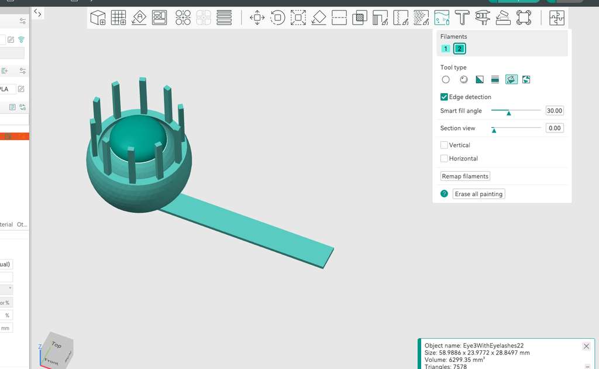This screenshot has height=369, width=599.
Task: Click the Top face of view cube
Action: click(57, 344)
